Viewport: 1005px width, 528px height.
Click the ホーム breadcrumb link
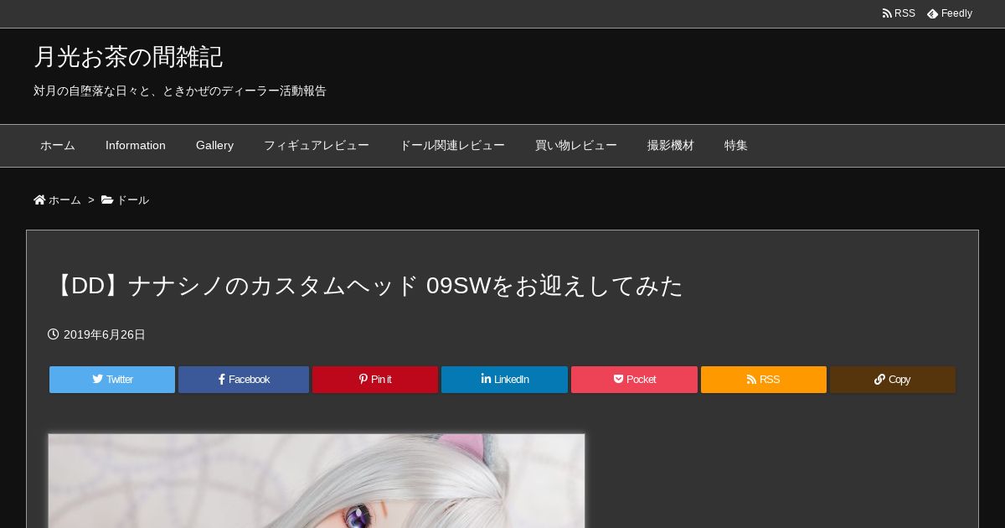pos(57,200)
